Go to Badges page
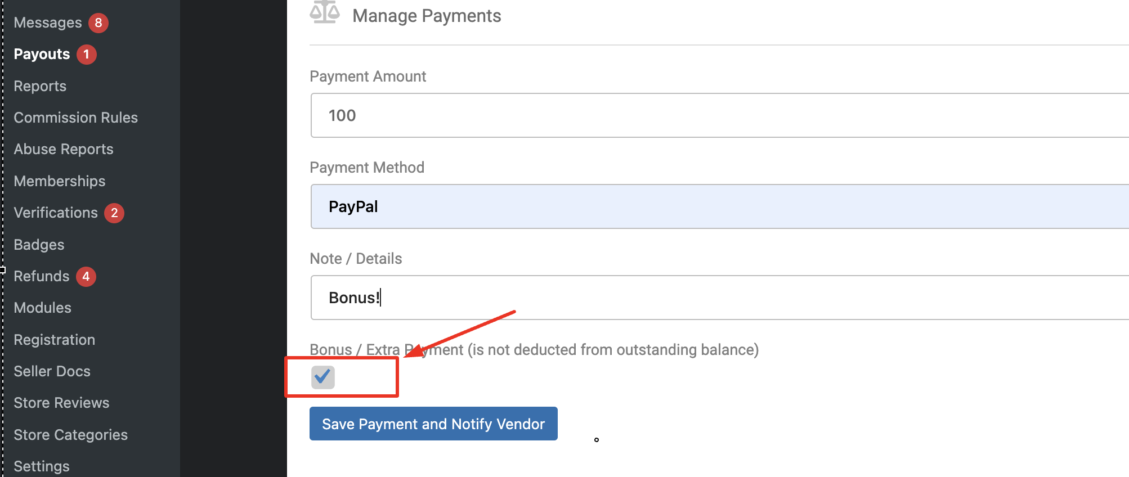The height and width of the screenshot is (477, 1129). pos(39,245)
